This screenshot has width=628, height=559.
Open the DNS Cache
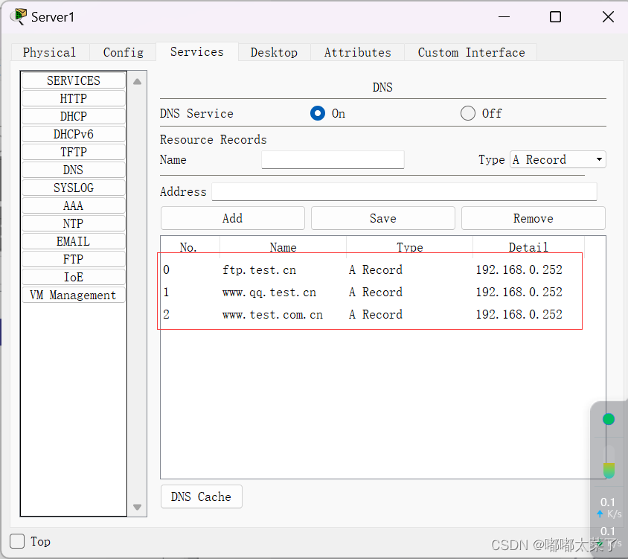point(201,496)
